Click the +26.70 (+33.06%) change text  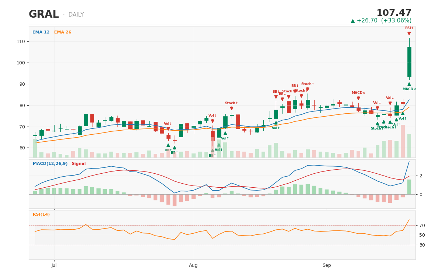coord(381,21)
